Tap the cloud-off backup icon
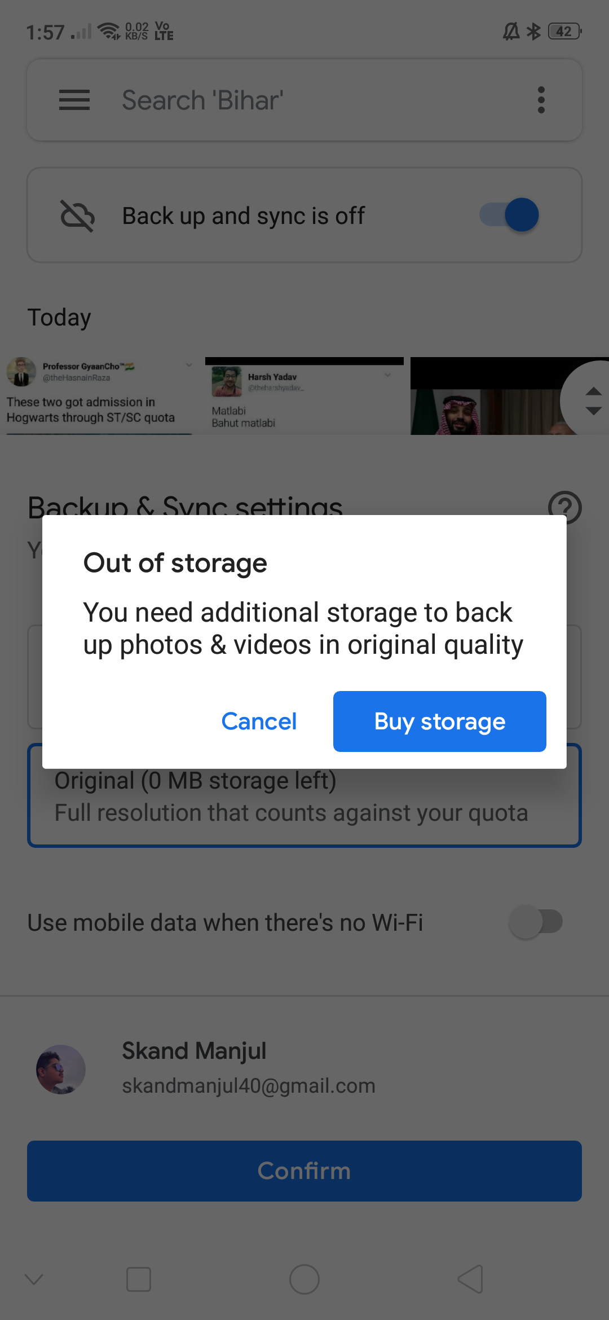Viewport: 609px width, 1320px height. pyautogui.click(x=77, y=215)
